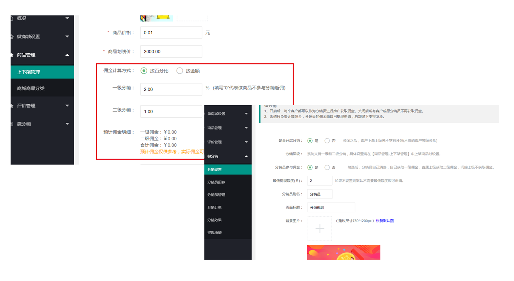Expand the 概况 menu arrow in sidebar

[67, 18]
